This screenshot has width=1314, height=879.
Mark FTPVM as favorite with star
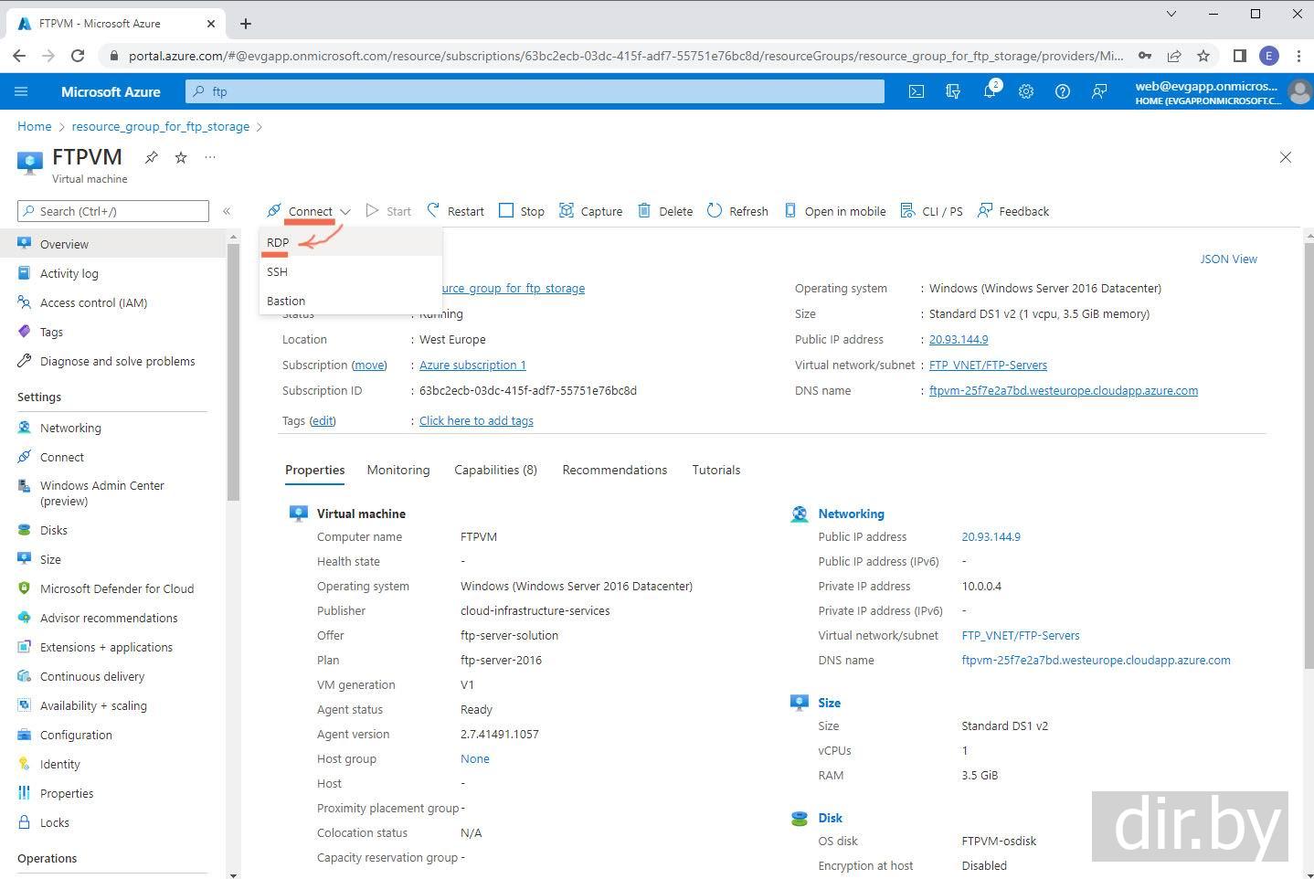point(181,157)
